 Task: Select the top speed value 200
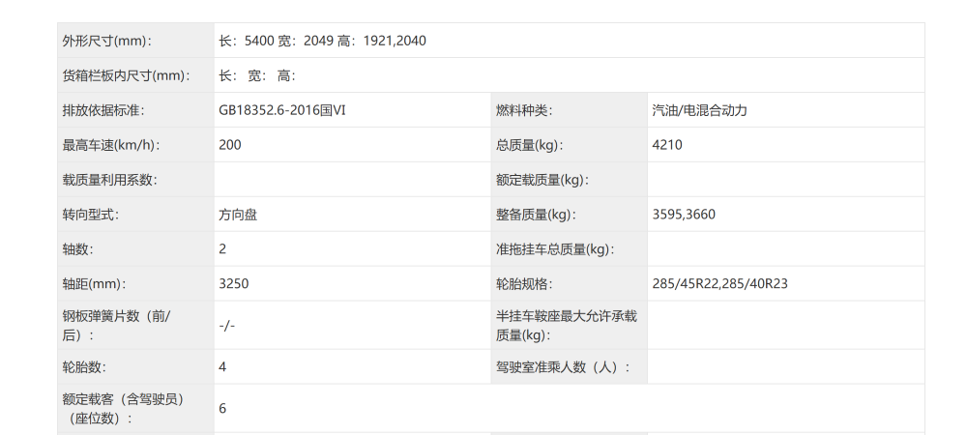[230, 145]
